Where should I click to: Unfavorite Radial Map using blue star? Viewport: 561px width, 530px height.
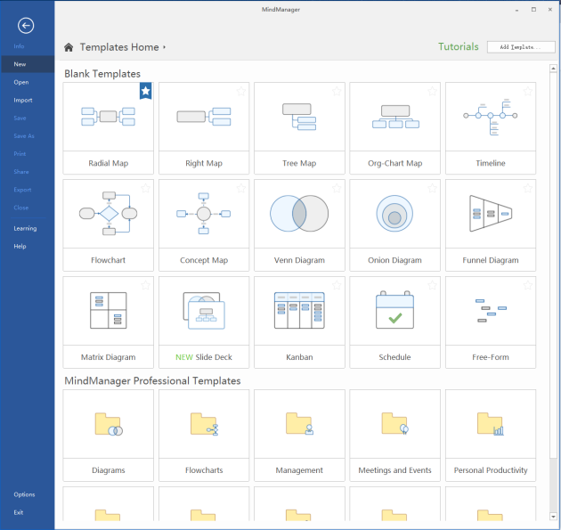point(146,90)
